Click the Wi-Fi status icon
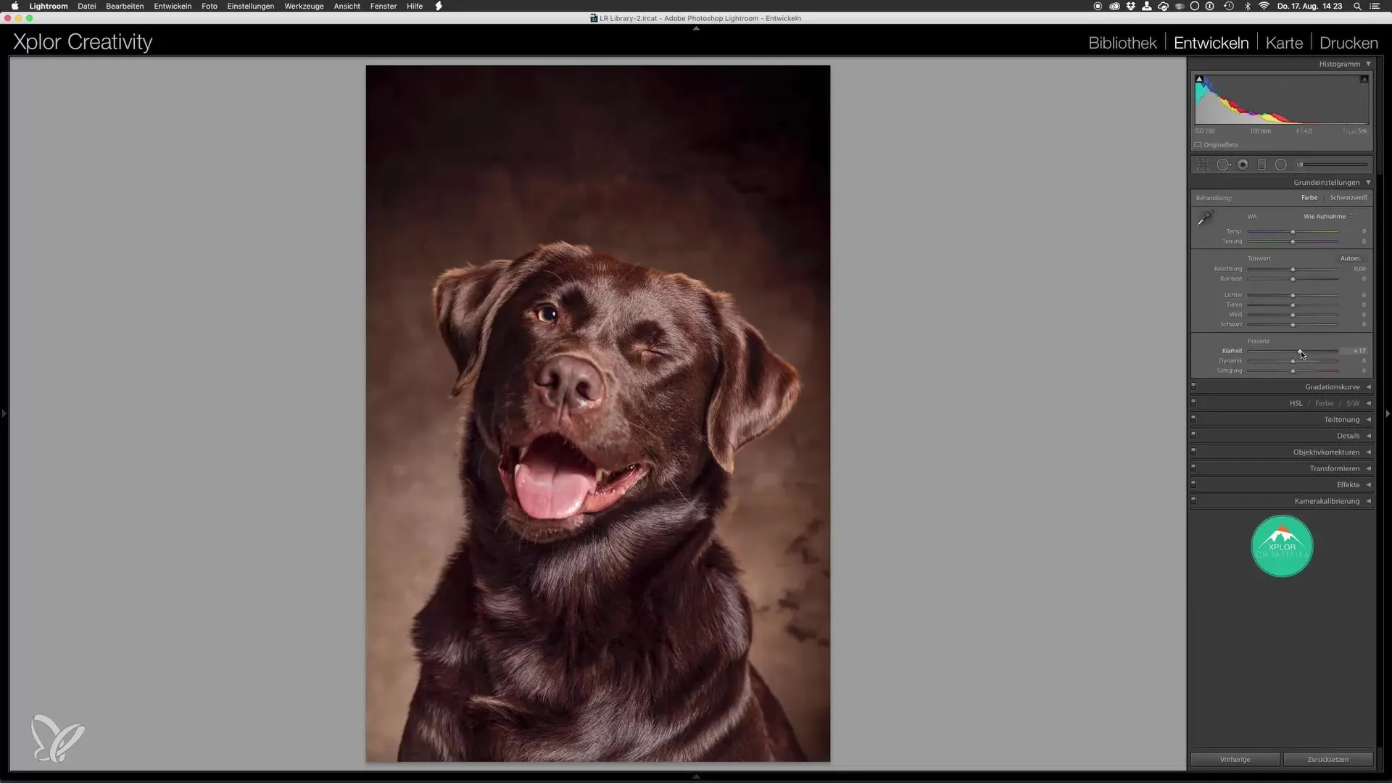The width and height of the screenshot is (1392, 783). [1264, 6]
